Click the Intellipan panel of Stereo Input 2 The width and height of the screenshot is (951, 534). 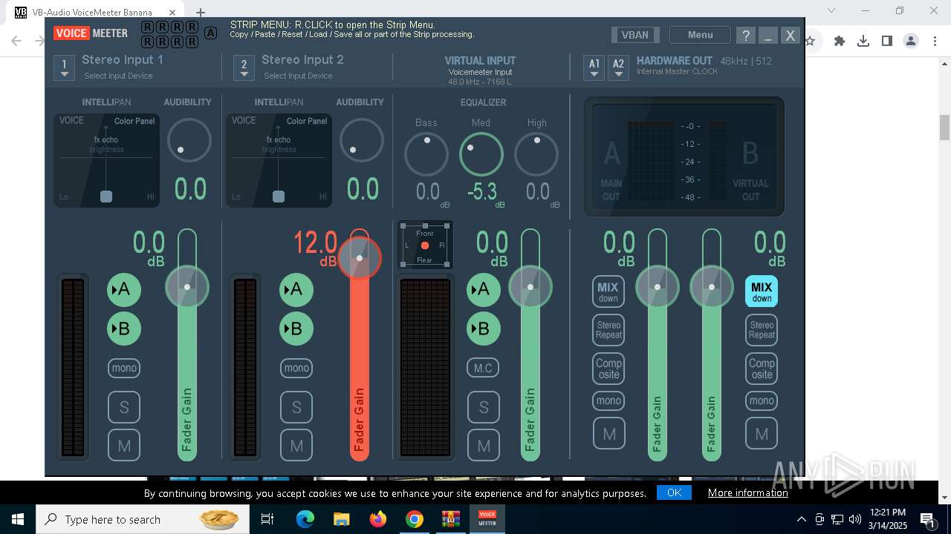click(x=279, y=160)
